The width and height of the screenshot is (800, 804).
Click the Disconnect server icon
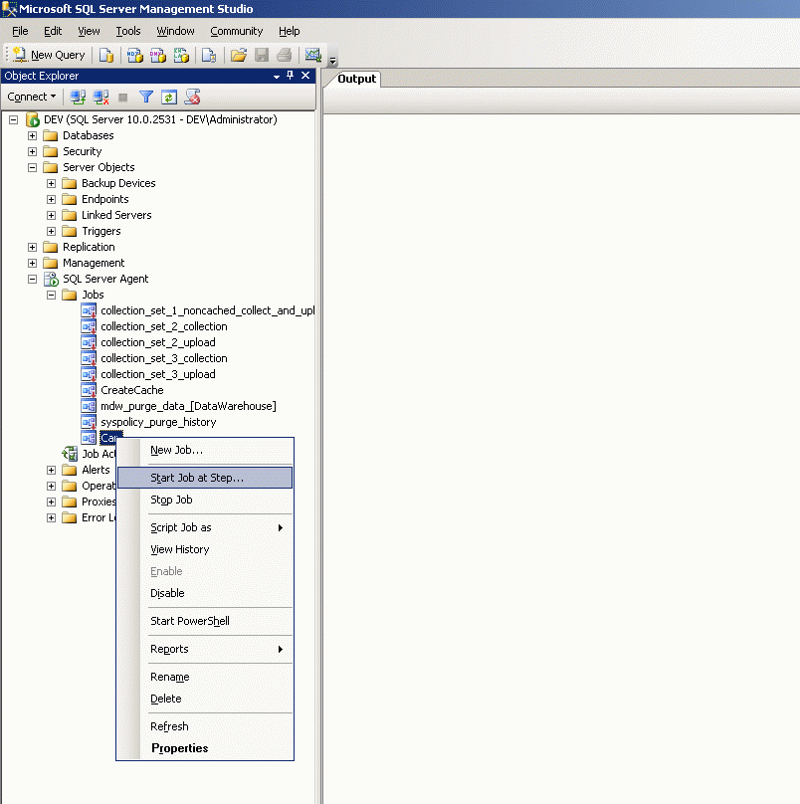click(x=100, y=97)
